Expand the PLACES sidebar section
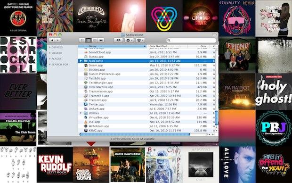 click(x=50, y=59)
